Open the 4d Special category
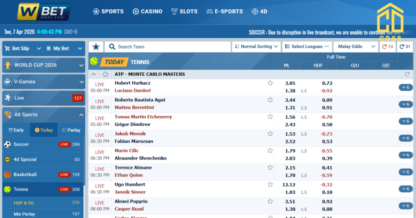This screenshot has height=218, width=416. tap(25, 159)
